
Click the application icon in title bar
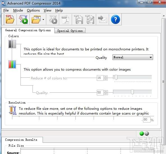4,3
